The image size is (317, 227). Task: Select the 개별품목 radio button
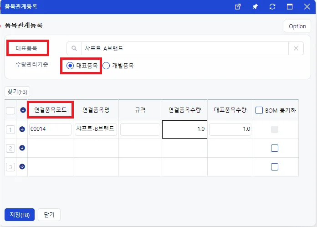coord(106,66)
